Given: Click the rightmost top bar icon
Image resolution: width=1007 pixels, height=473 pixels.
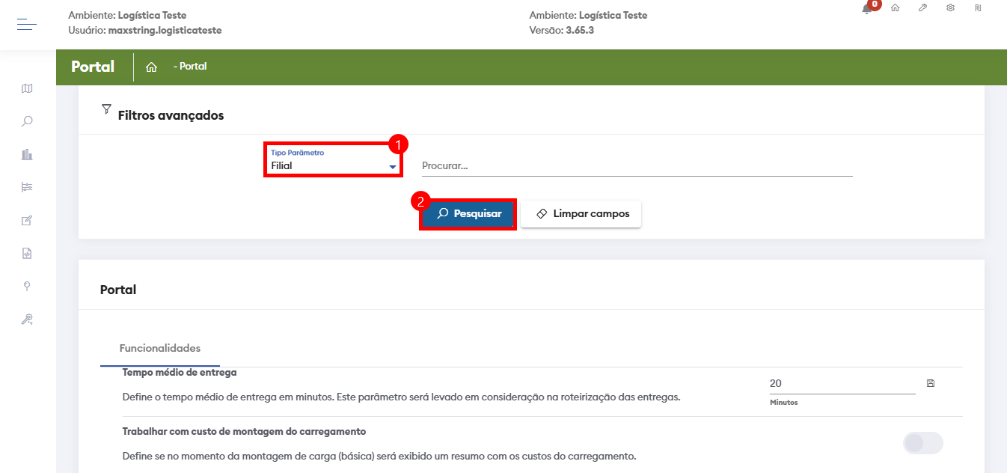Looking at the screenshot, I should [978, 7].
